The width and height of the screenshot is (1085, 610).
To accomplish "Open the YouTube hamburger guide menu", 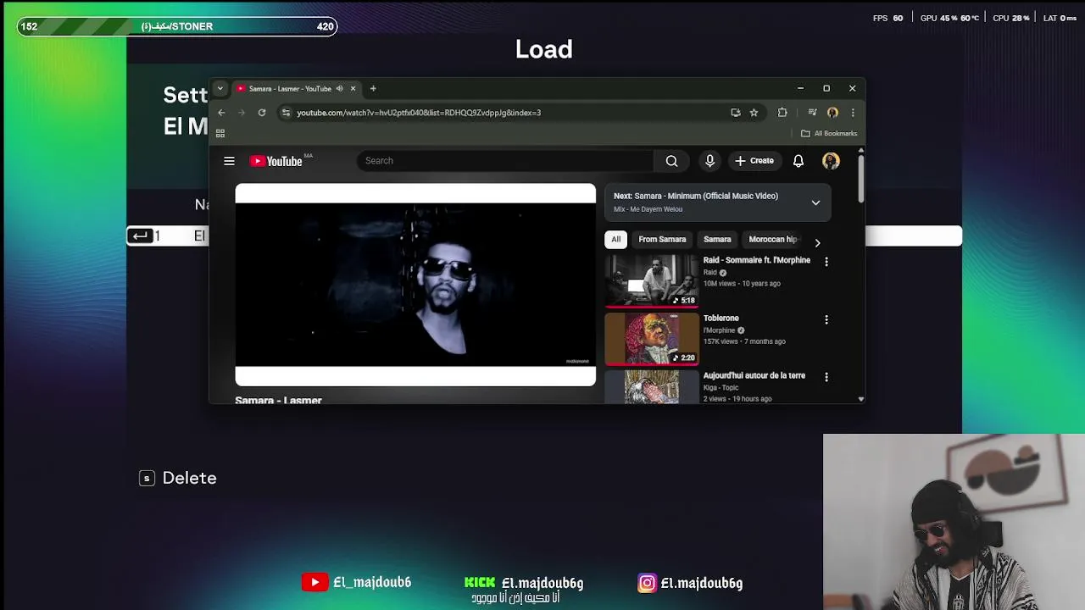I will pos(229,161).
